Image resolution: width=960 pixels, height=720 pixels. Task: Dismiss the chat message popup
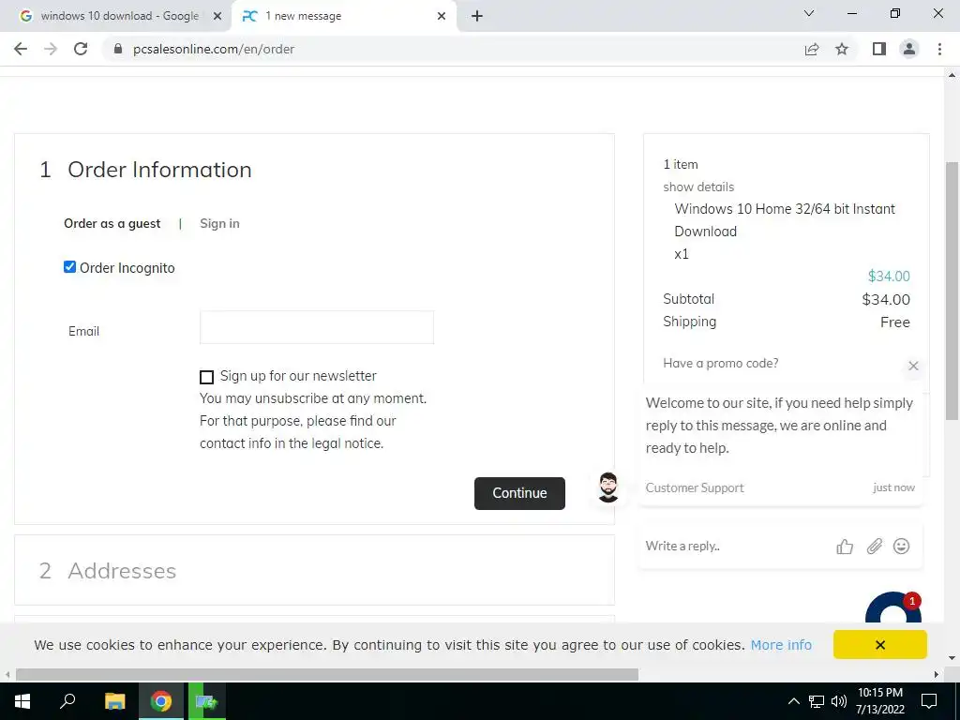(x=913, y=366)
